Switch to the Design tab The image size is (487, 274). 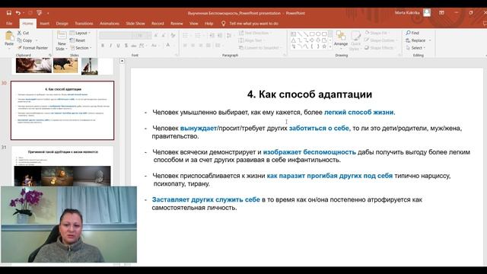point(62,24)
